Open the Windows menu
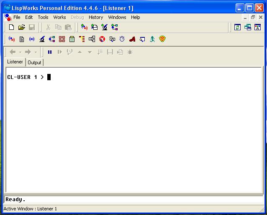The image size is (267, 215). [117, 17]
